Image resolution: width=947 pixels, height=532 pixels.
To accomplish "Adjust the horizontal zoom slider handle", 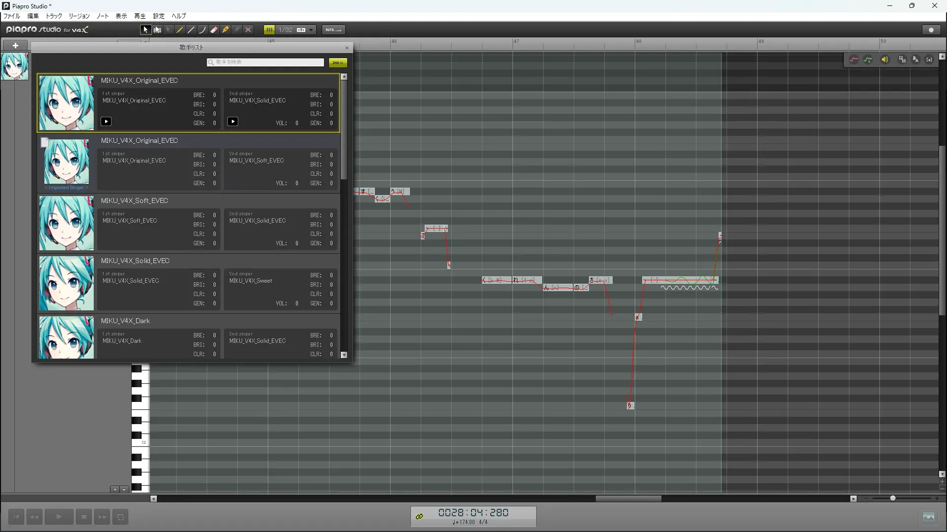I will click(x=893, y=499).
